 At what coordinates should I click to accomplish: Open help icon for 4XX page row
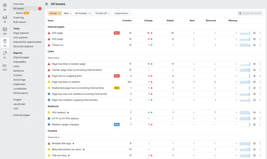point(254,39)
